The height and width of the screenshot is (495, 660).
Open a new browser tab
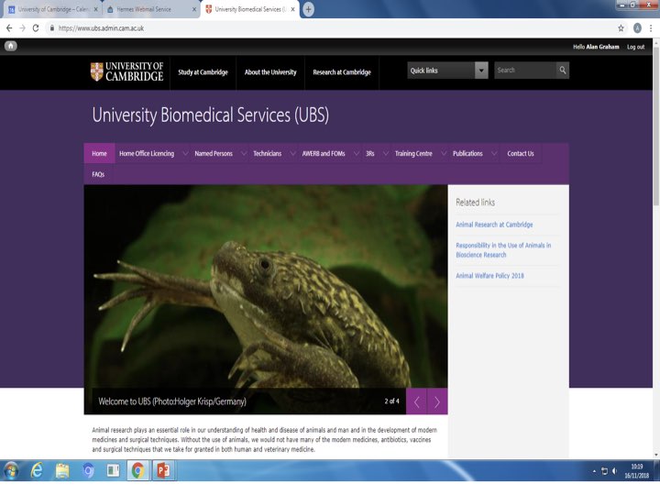coord(308,9)
